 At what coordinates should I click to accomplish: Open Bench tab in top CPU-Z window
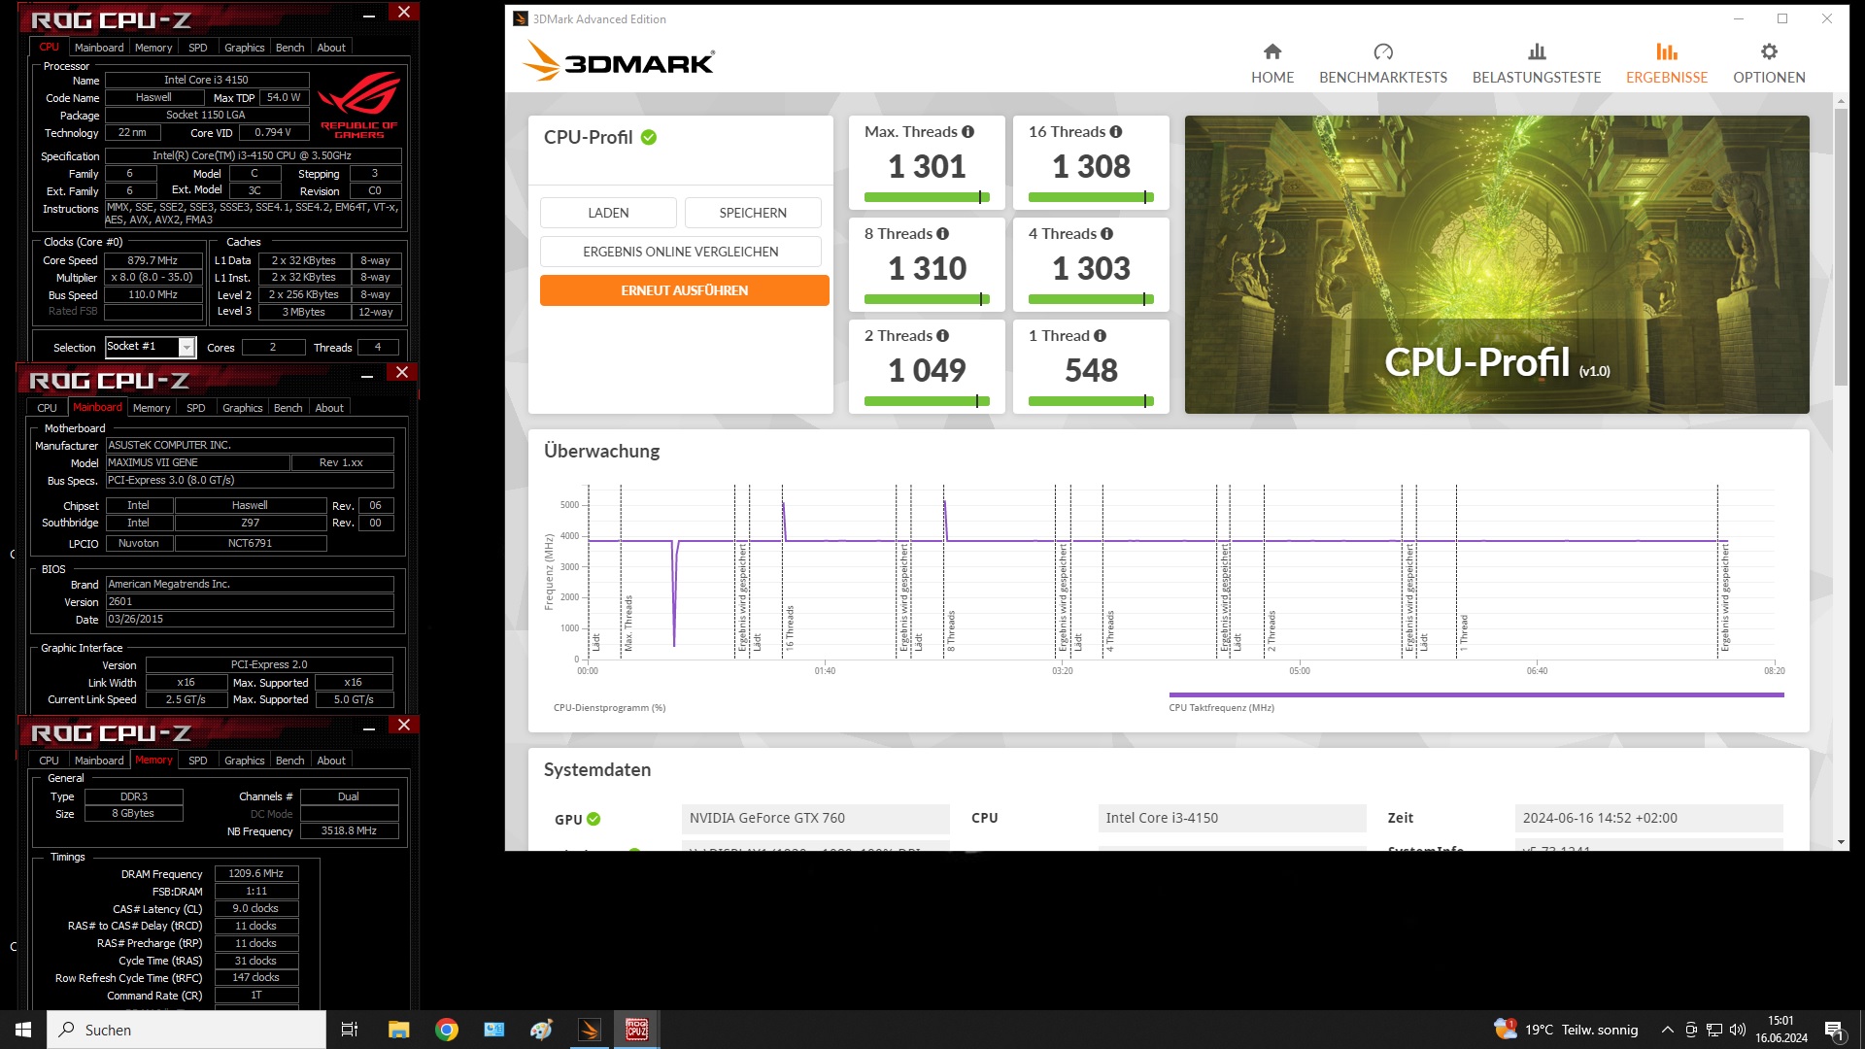click(x=290, y=48)
